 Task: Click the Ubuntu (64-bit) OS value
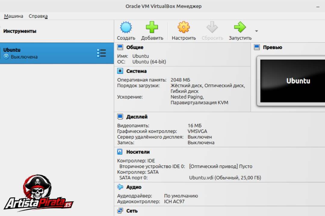tap(149, 62)
